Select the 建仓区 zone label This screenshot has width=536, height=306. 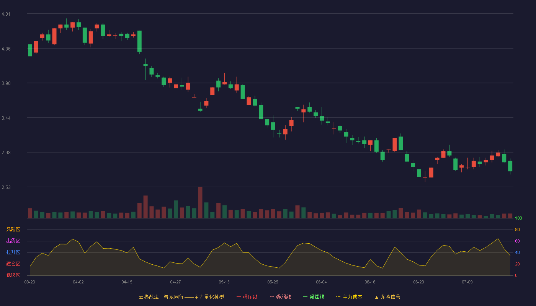point(13,264)
